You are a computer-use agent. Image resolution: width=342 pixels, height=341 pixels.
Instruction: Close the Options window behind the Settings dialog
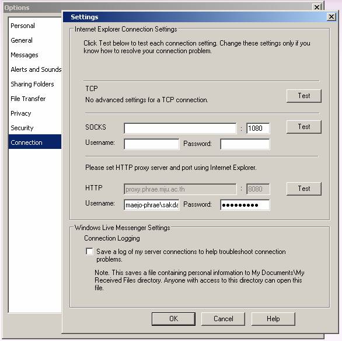[x=317, y=7]
